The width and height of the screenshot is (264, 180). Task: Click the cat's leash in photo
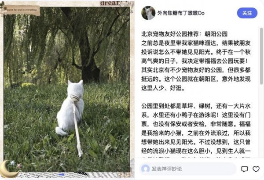77,130
